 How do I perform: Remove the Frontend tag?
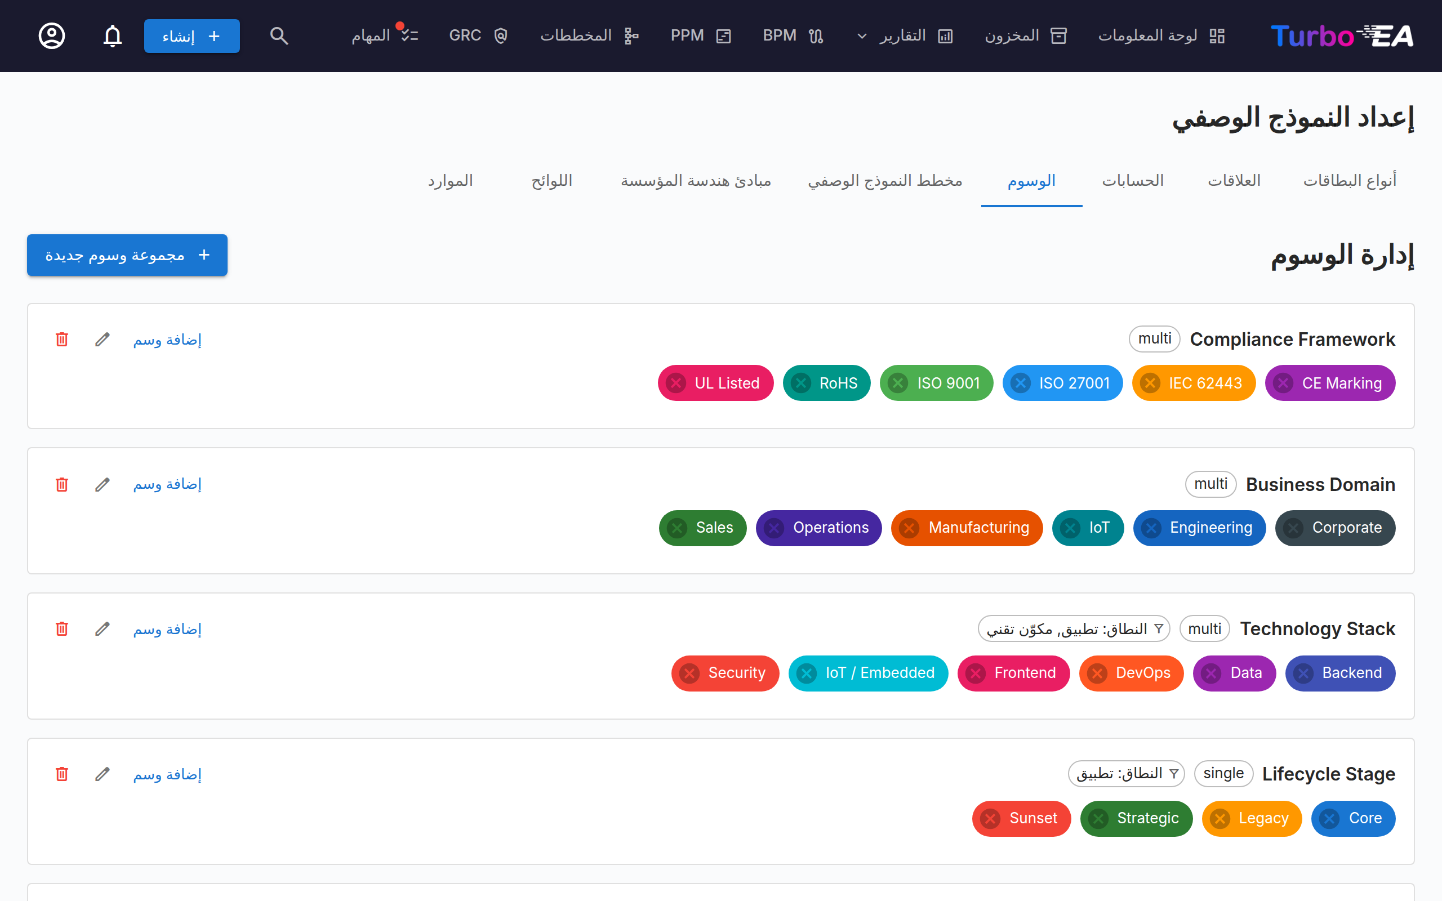tap(976, 673)
